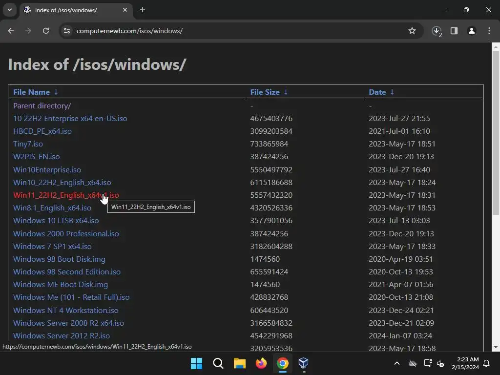This screenshot has height=375, width=500.
Task: Click the Date descending sort arrow
Action: coord(392,92)
